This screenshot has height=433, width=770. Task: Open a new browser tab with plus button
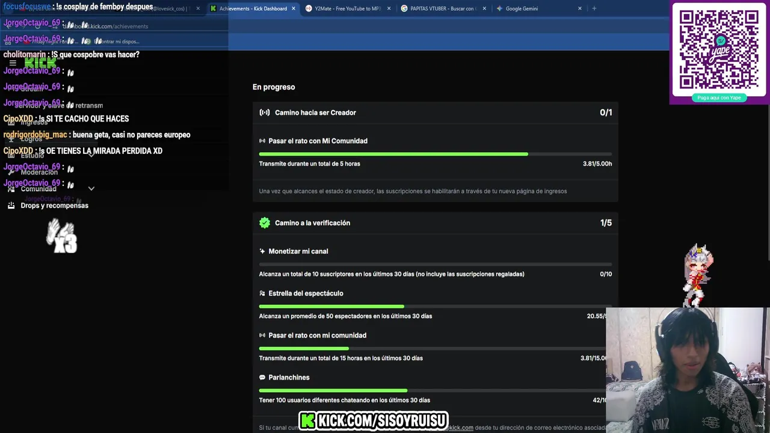pyautogui.click(x=594, y=8)
